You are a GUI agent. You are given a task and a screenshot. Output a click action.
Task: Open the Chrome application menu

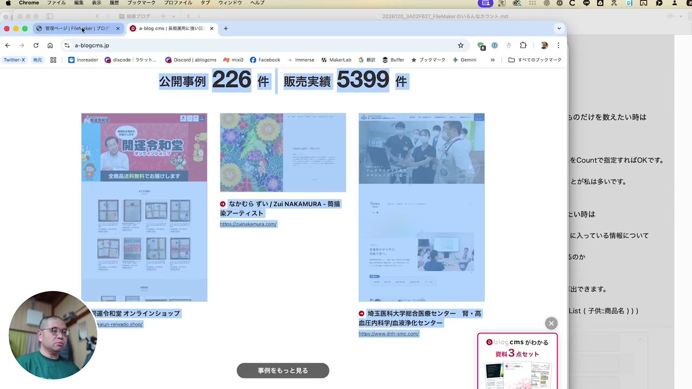[x=29, y=3]
